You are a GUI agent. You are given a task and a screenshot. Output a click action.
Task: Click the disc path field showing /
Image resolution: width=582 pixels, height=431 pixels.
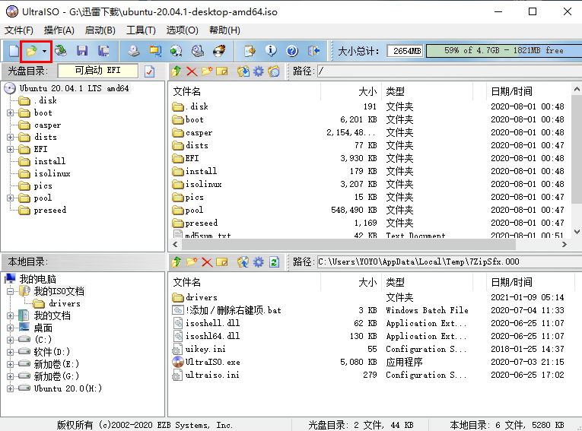click(449, 71)
